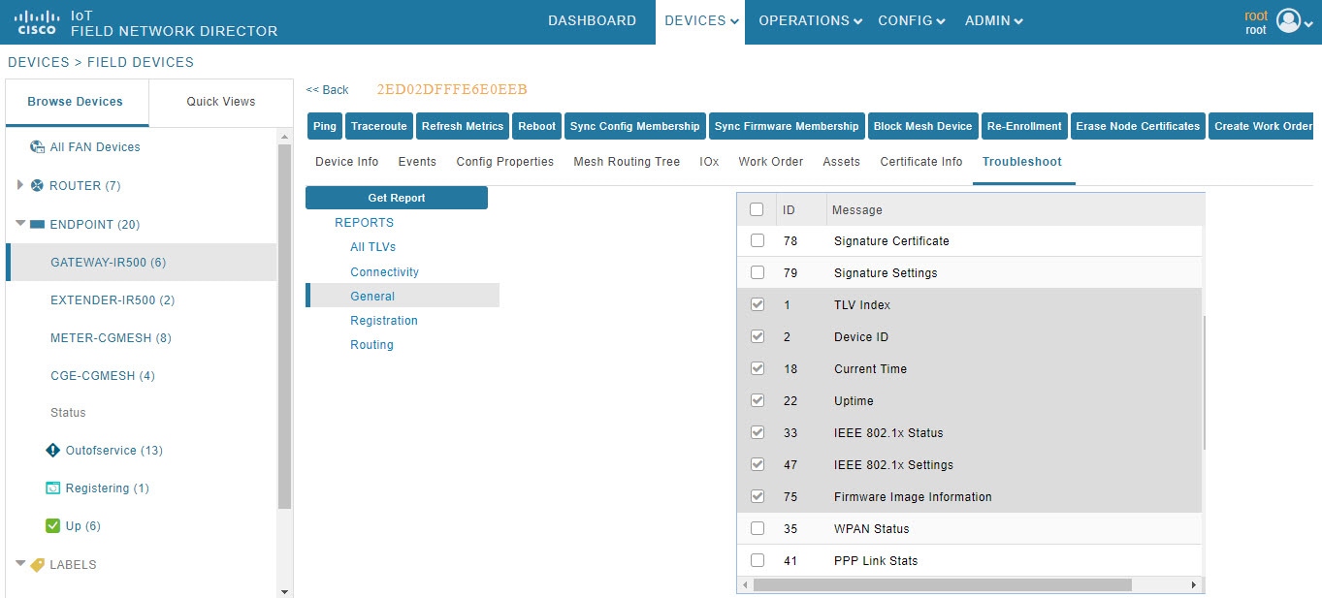Switch to Browse Devices tab
Screen dimensions: 1322x598
tap(75, 102)
